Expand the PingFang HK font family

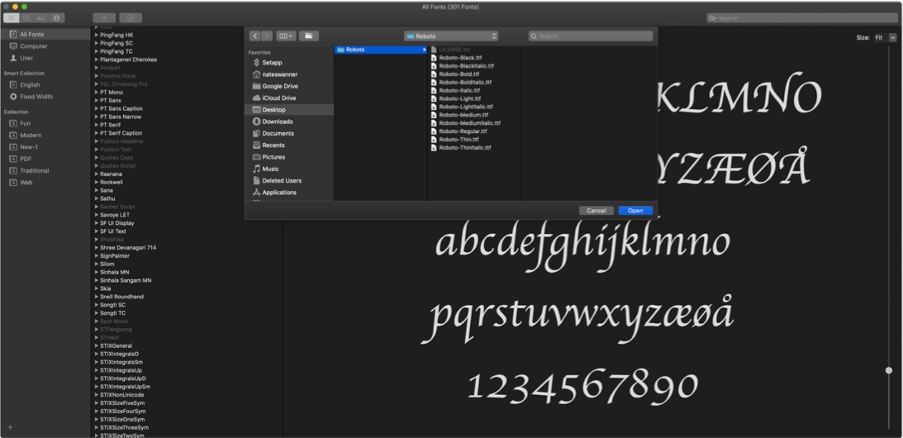click(x=96, y=36)
